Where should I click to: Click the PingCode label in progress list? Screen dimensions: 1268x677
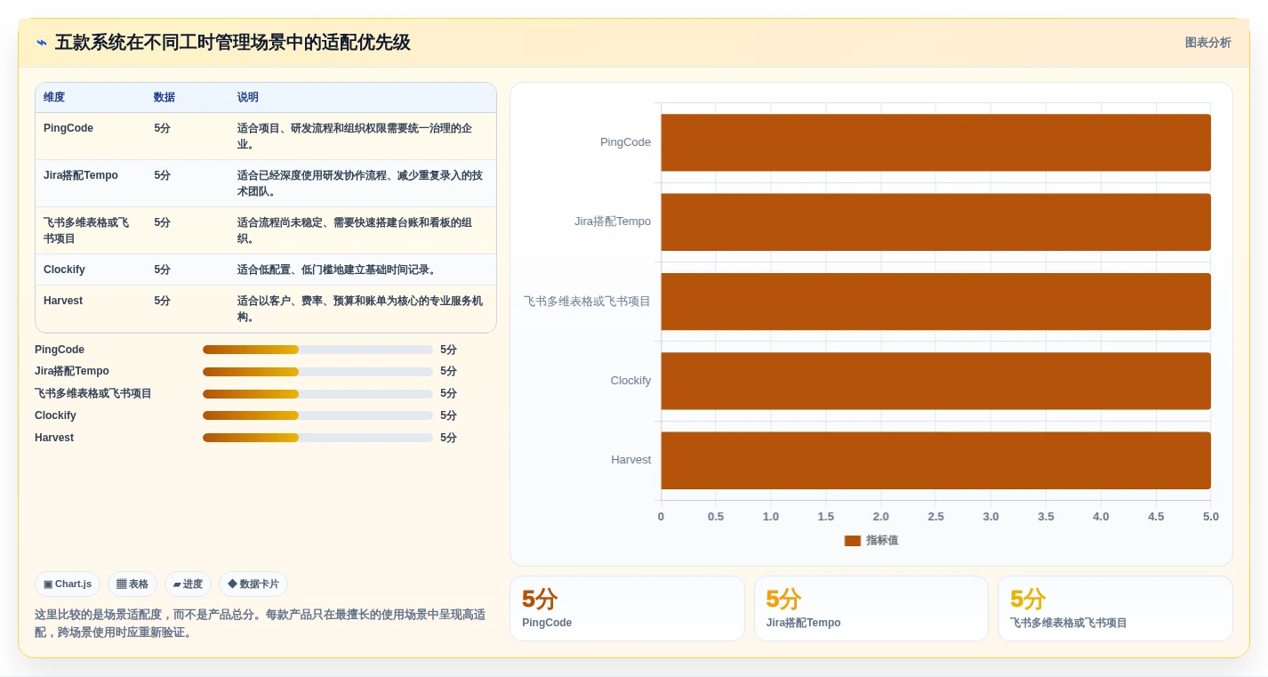[60, 350]
